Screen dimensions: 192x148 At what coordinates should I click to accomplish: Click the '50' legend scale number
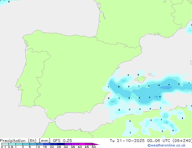pos(94,147)
